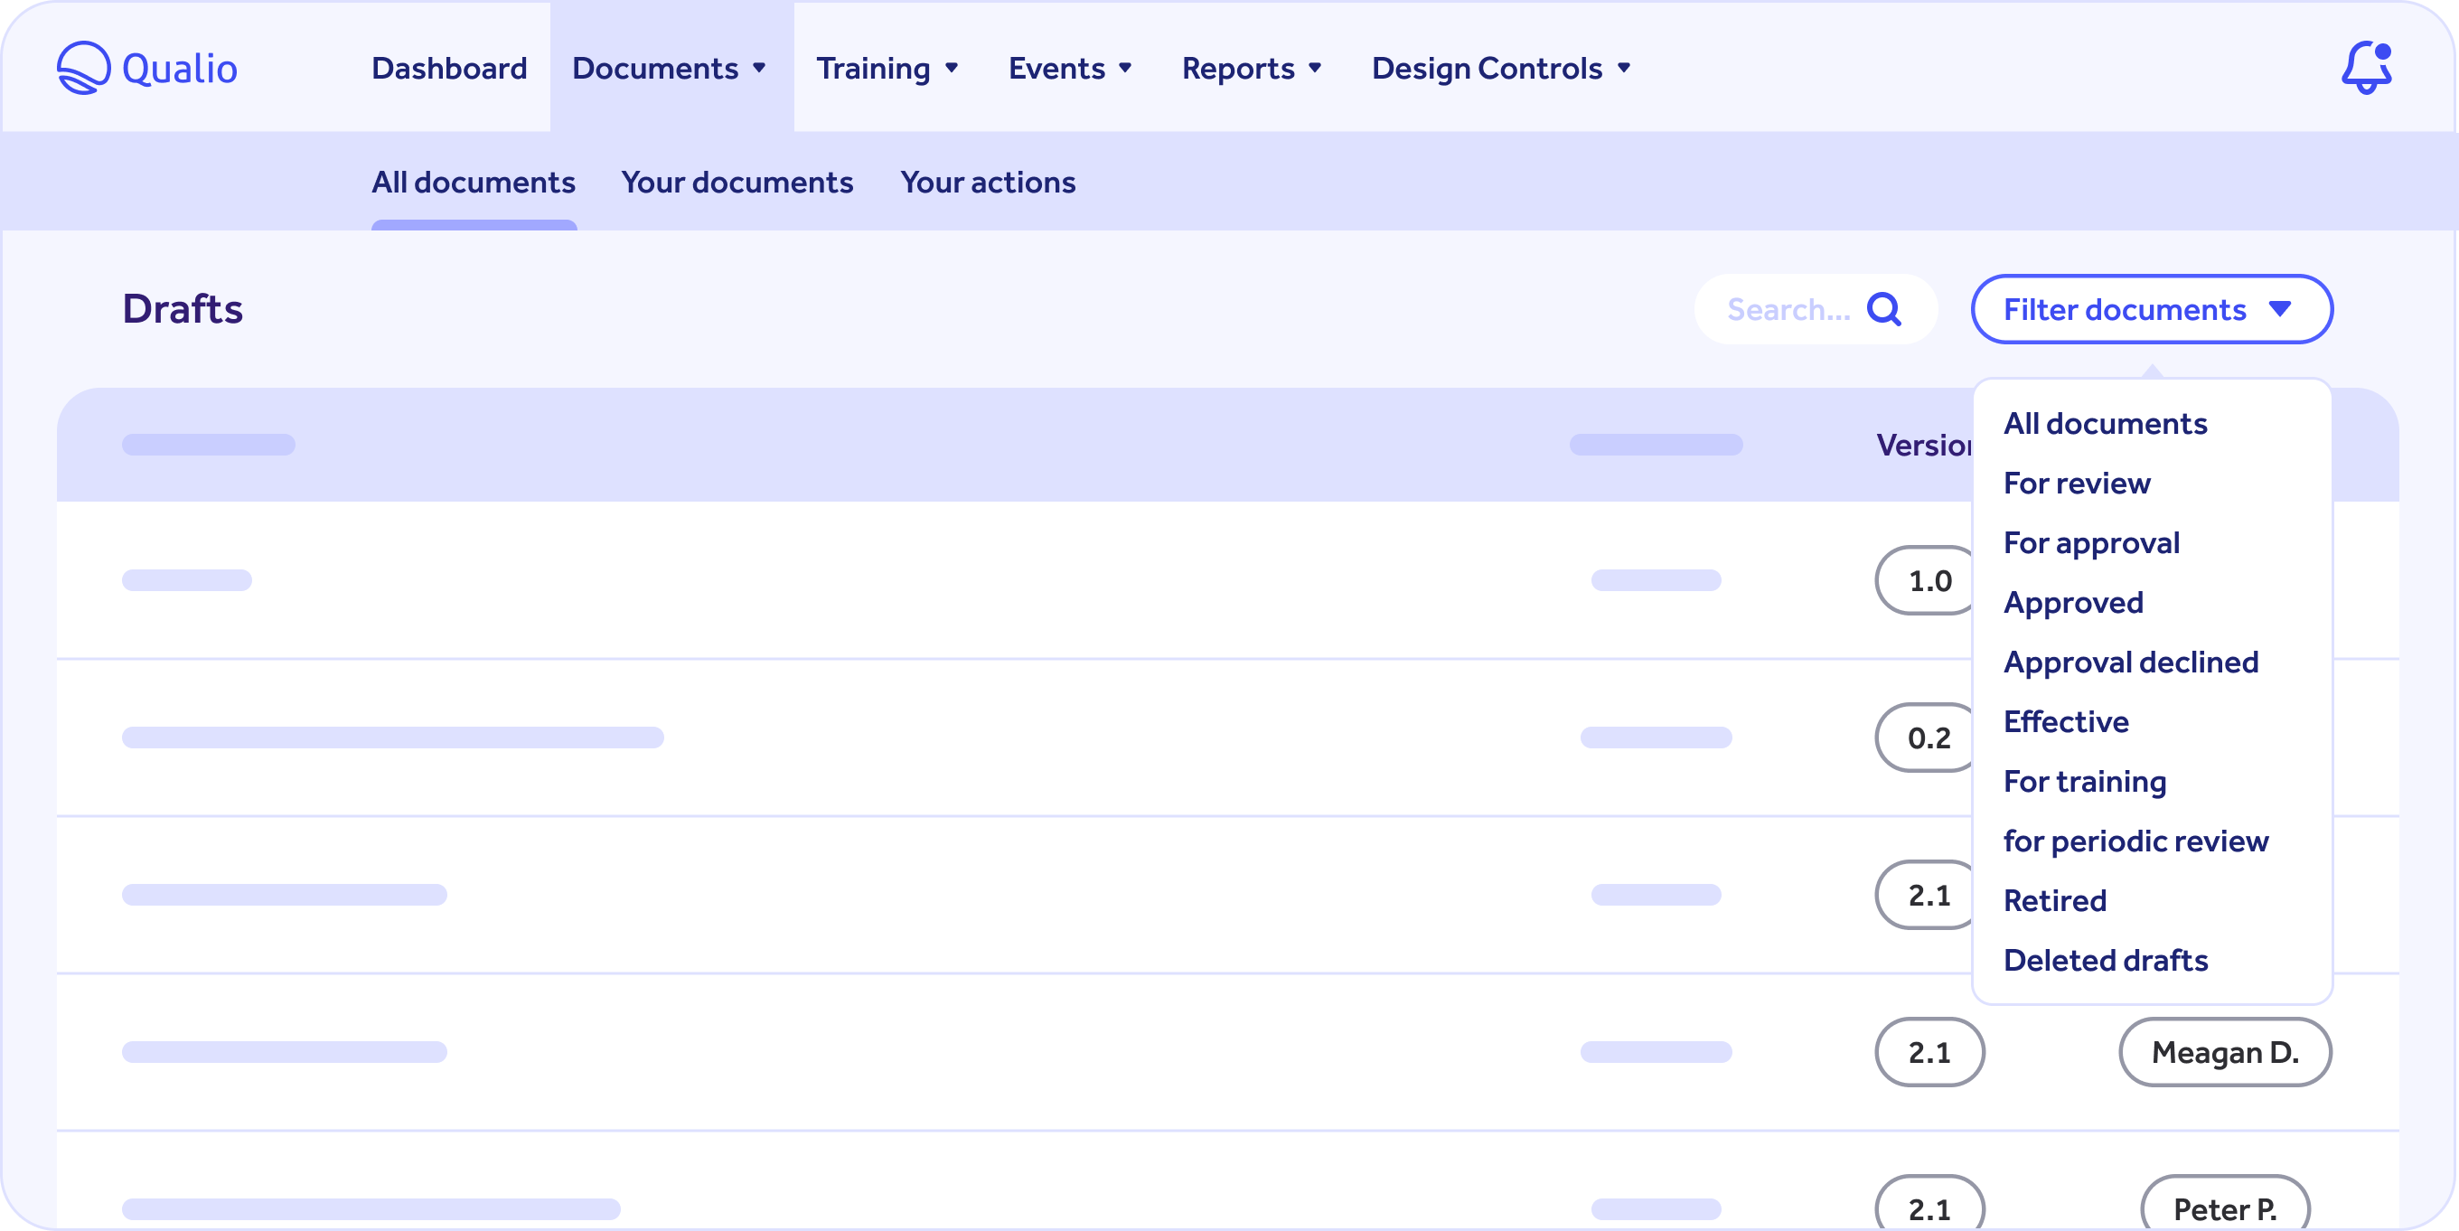This screenshot has width=2459, height=1231.
Task: Open the Filter documents dropdown
Action: 2151,308
